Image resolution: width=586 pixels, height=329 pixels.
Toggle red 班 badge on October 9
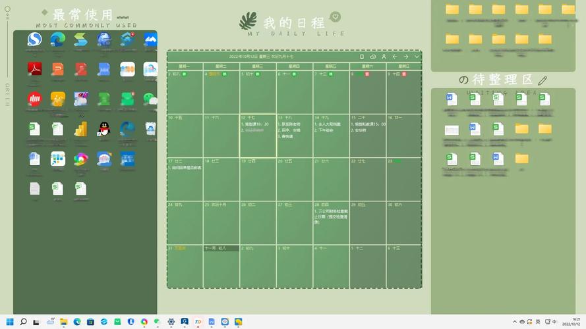(404, 74)
